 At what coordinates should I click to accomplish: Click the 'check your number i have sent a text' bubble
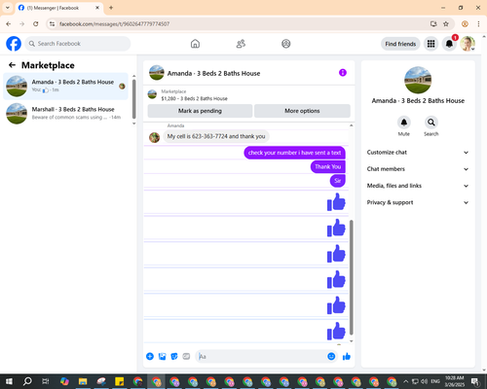pos(294,153)
